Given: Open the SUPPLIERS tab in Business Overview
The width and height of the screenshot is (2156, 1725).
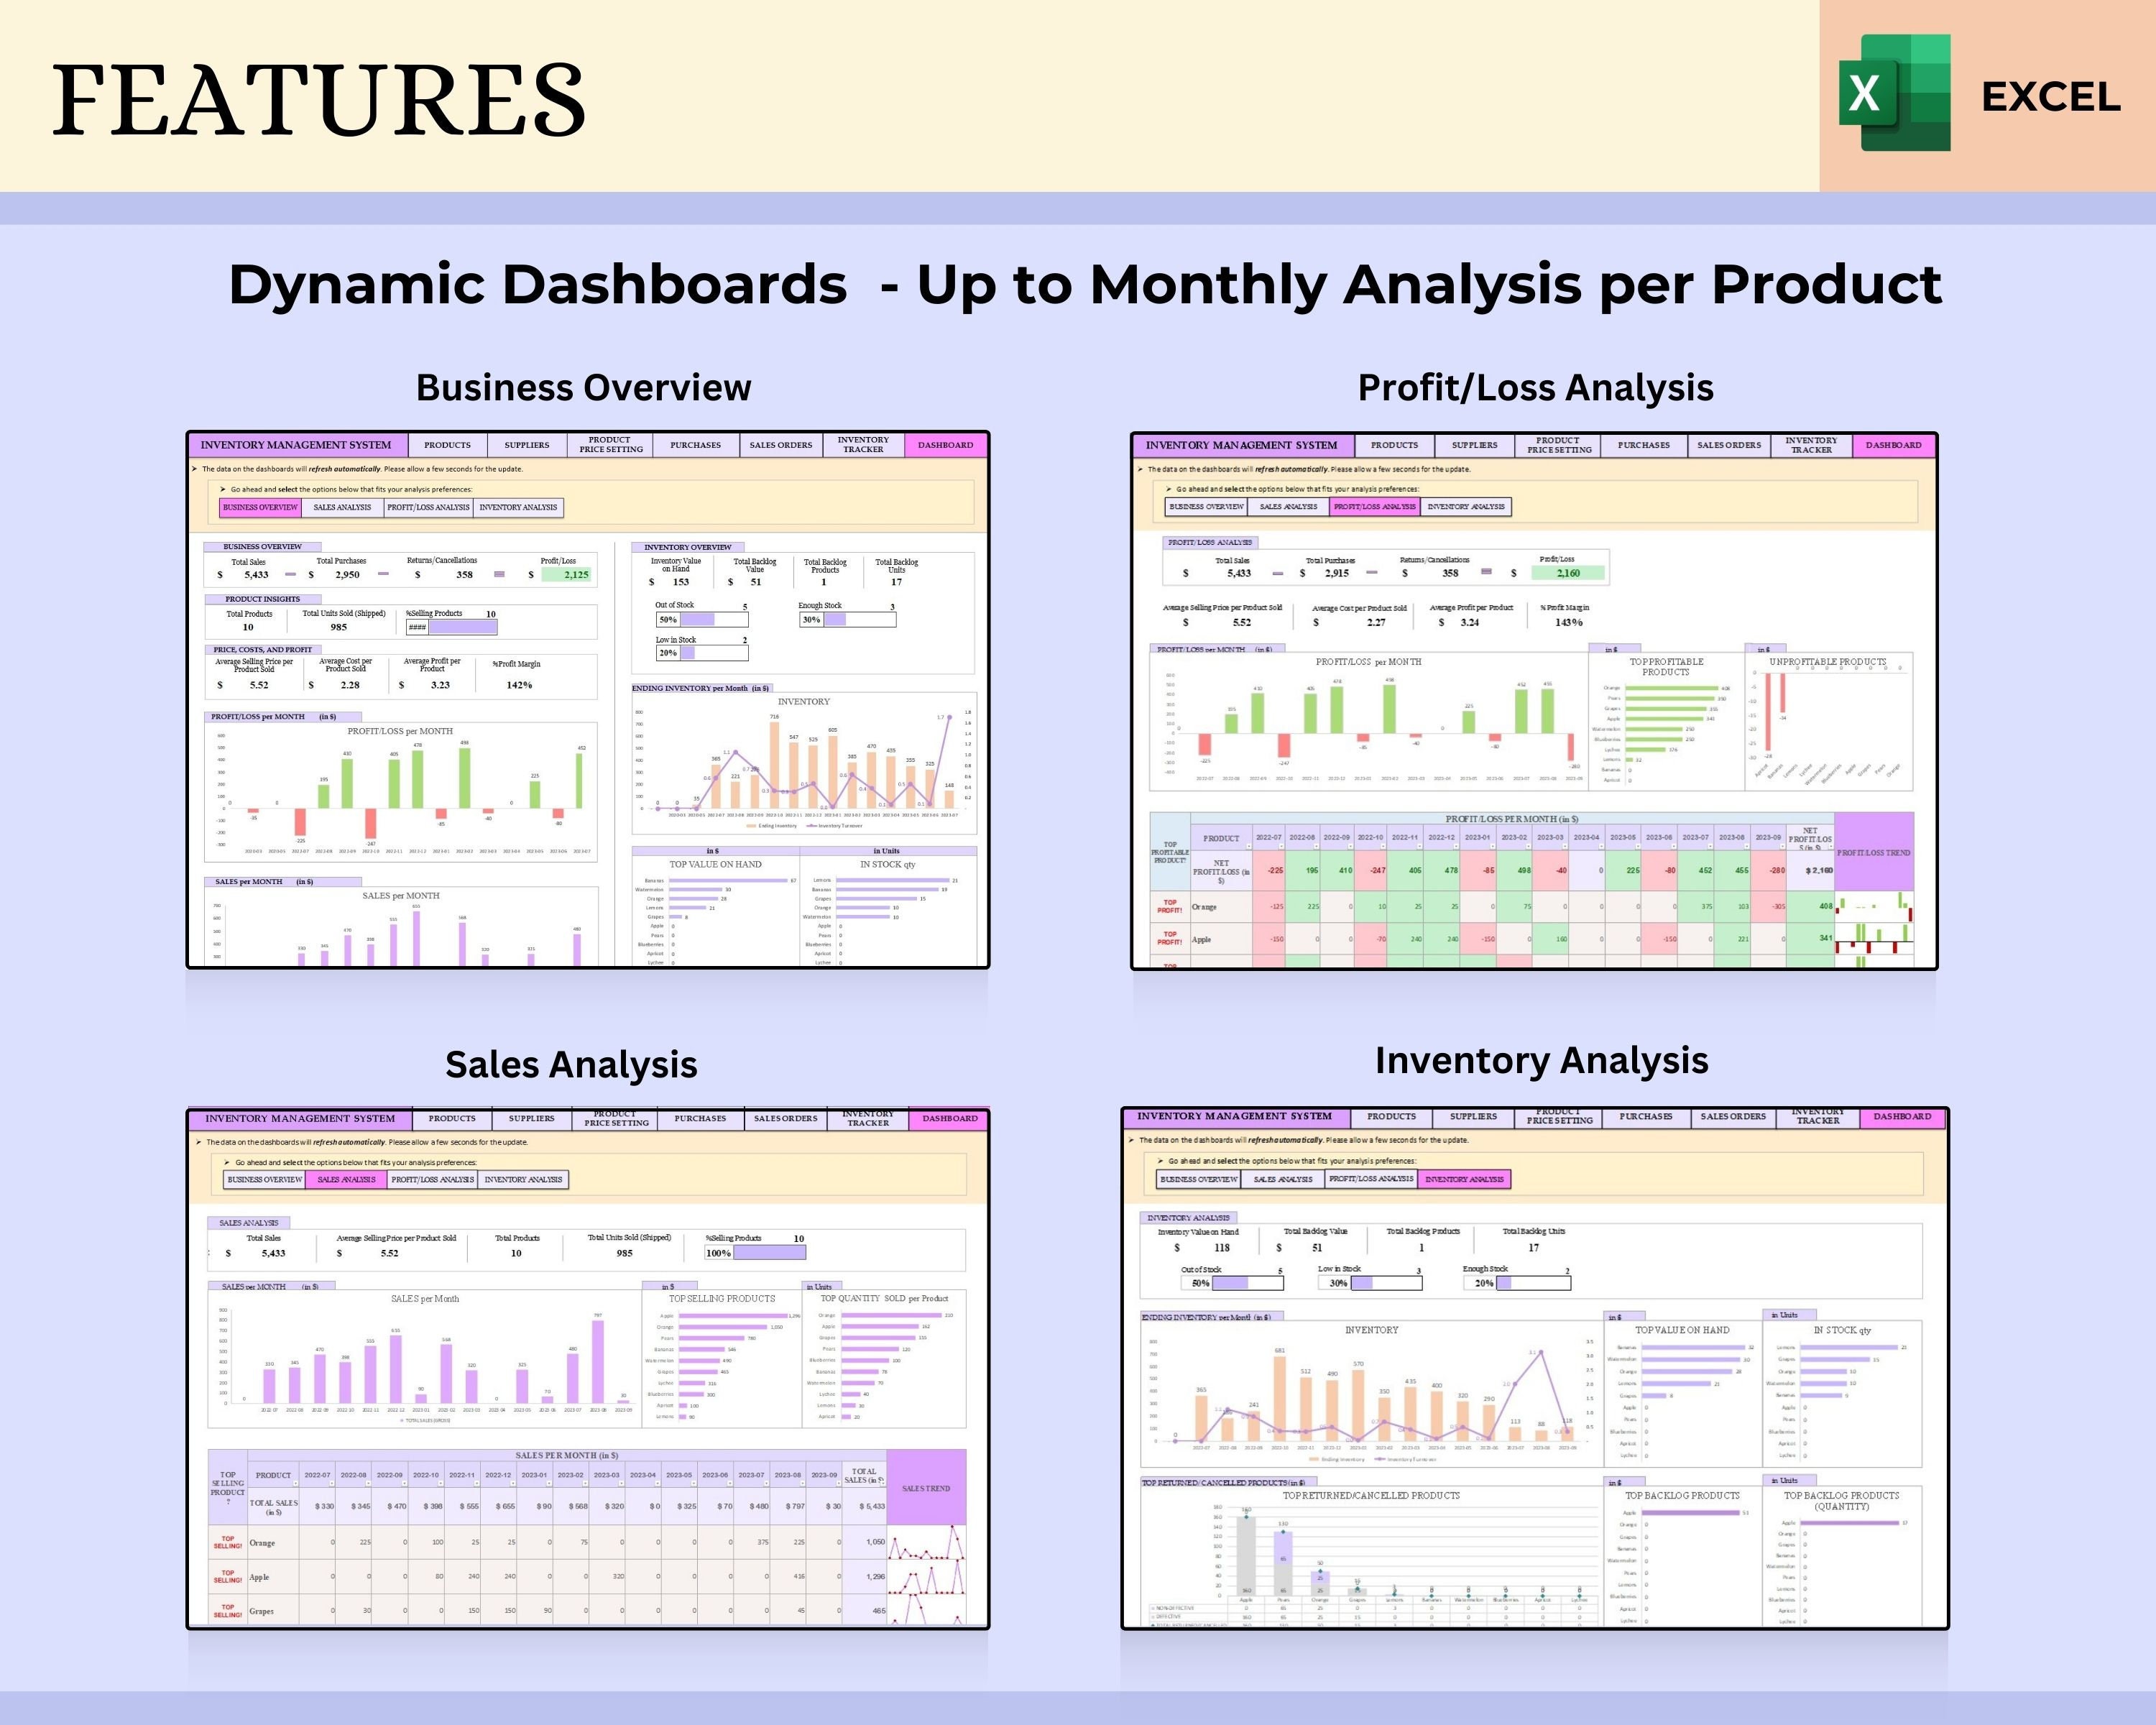Looking at the screenshot, I should pos(527,445).
